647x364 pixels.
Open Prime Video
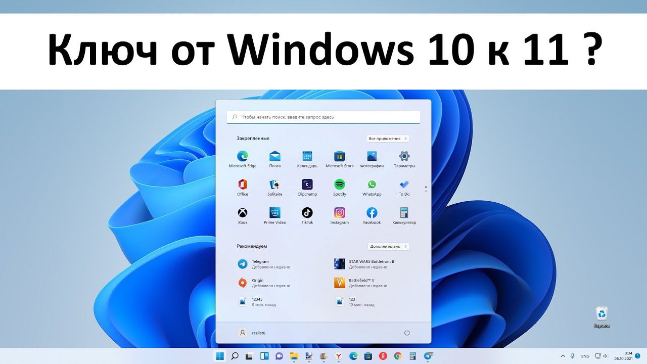tap(275, 215)
